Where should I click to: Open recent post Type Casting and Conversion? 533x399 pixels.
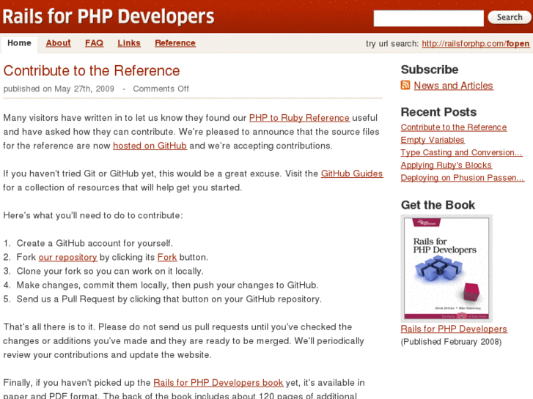(462, 152)
